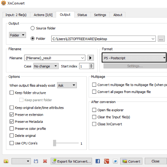Enable Delete original checkbox
The height and width of the screenshot is (167, 167).
click(x=12, y=135)
